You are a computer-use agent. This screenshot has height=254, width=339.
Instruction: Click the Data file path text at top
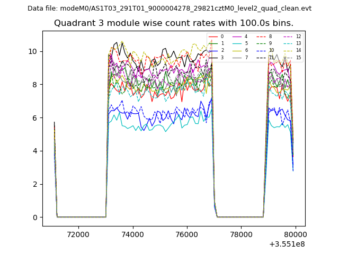coord(169,8)
